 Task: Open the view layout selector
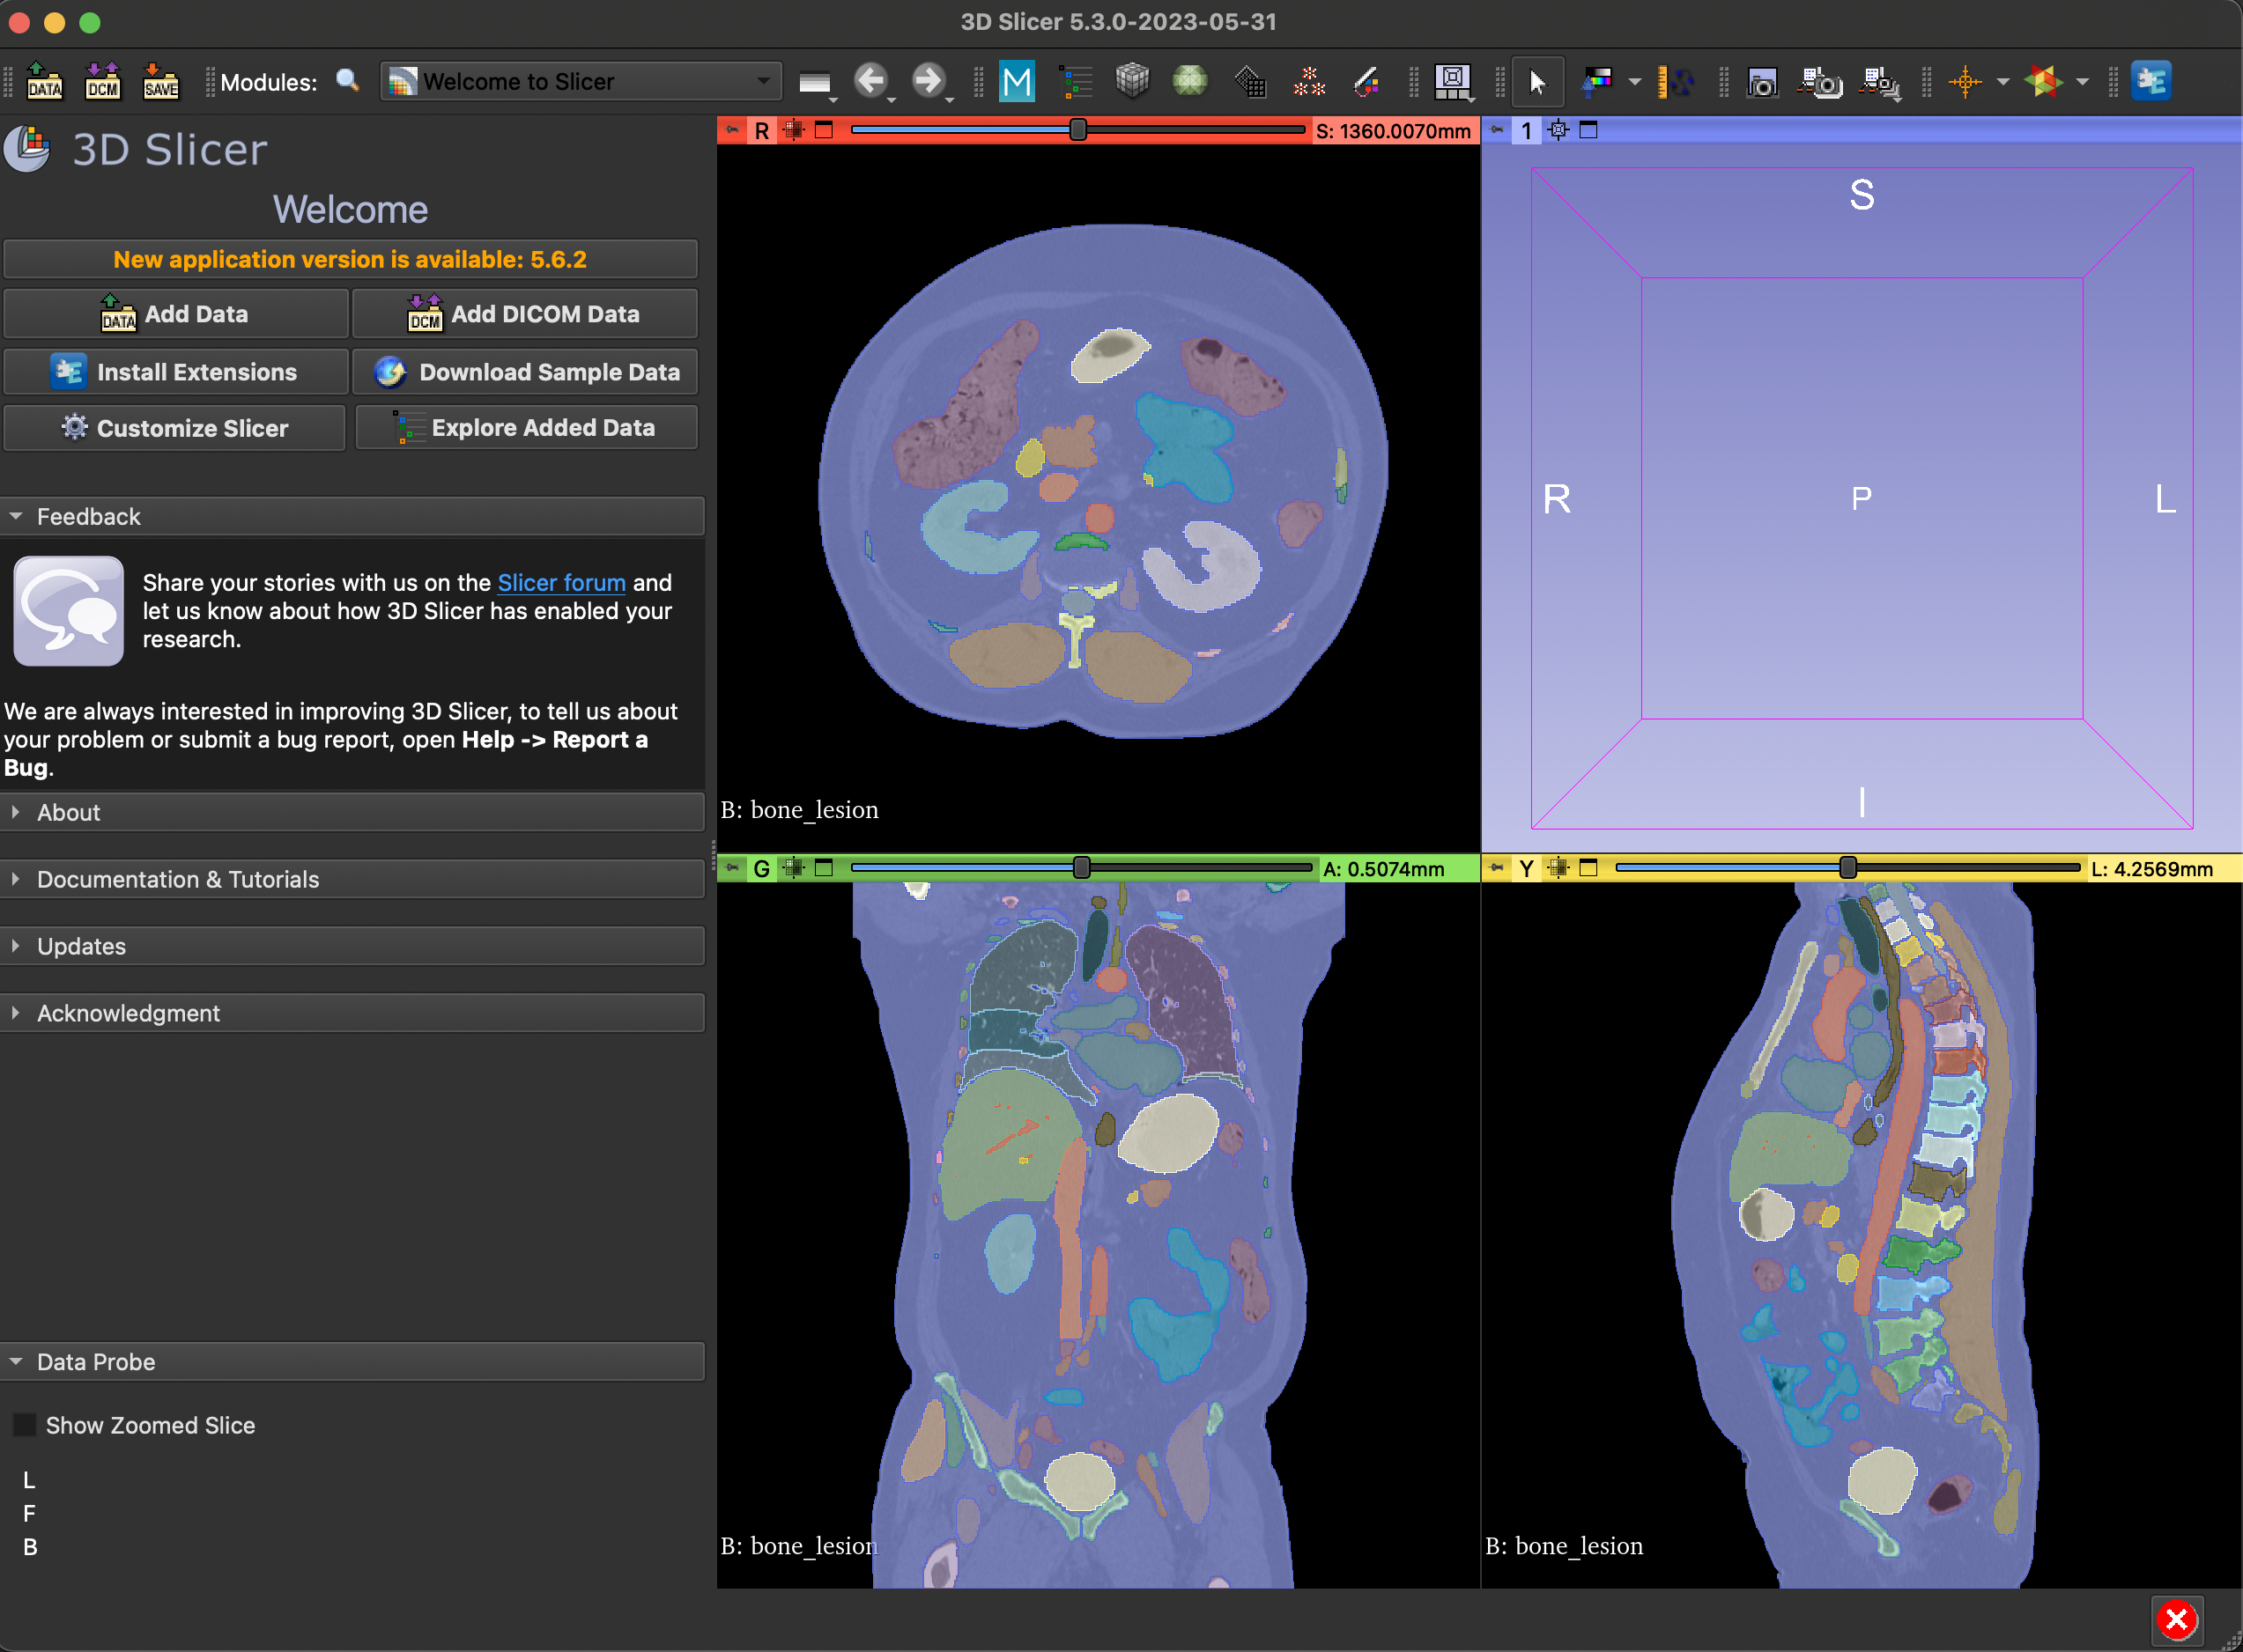tap(1454, 81)
